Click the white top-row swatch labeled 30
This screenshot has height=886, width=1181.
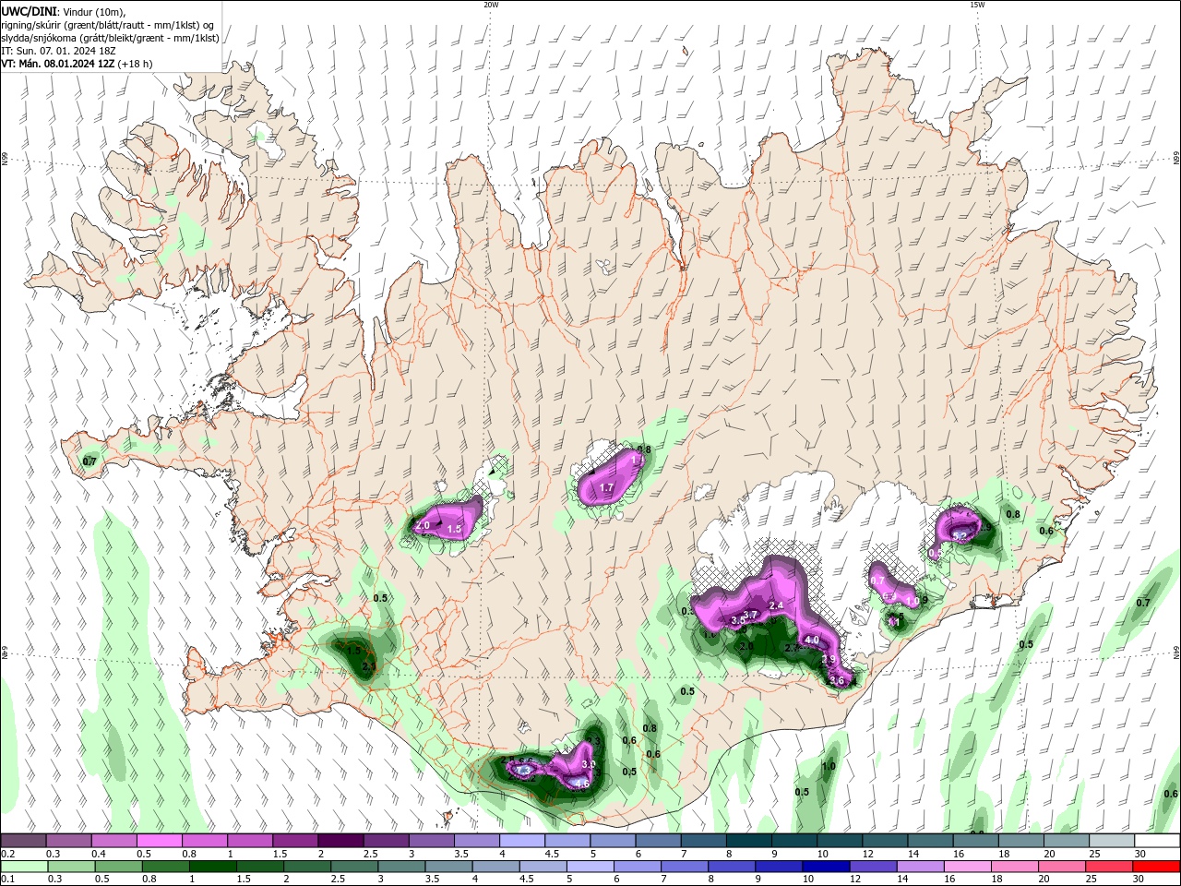(x=1157, y=841)
